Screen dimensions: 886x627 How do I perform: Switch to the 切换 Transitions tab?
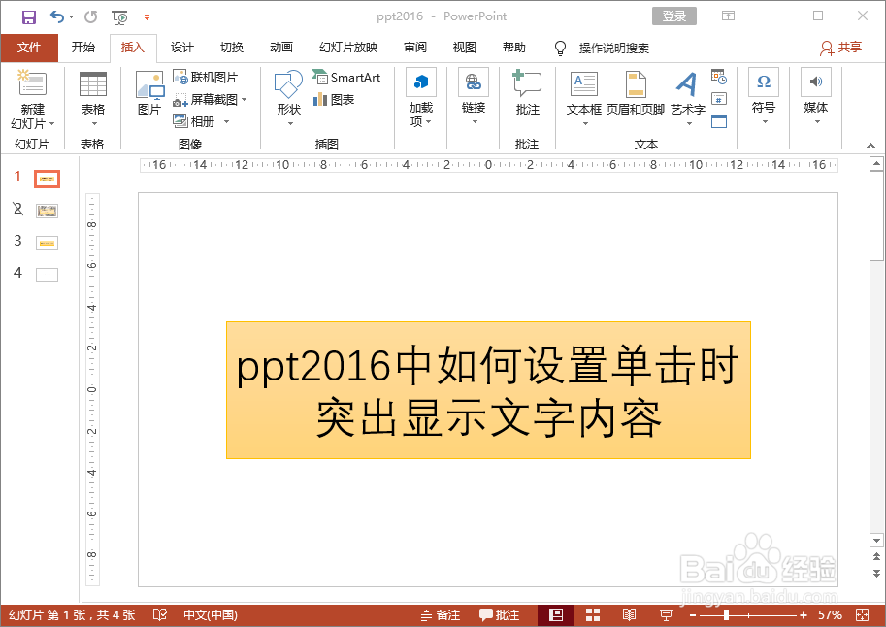pyautogui.click(x=232, y=48)
